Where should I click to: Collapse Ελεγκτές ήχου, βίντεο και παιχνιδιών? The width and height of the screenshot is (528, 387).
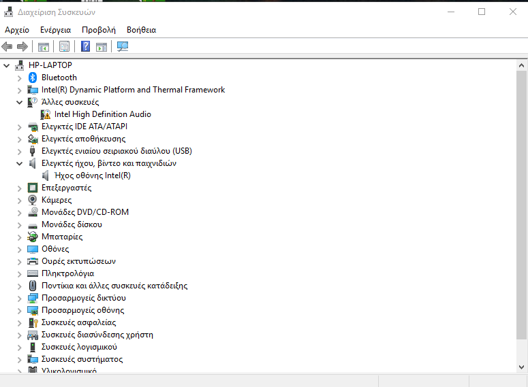(x=19, y=163)
